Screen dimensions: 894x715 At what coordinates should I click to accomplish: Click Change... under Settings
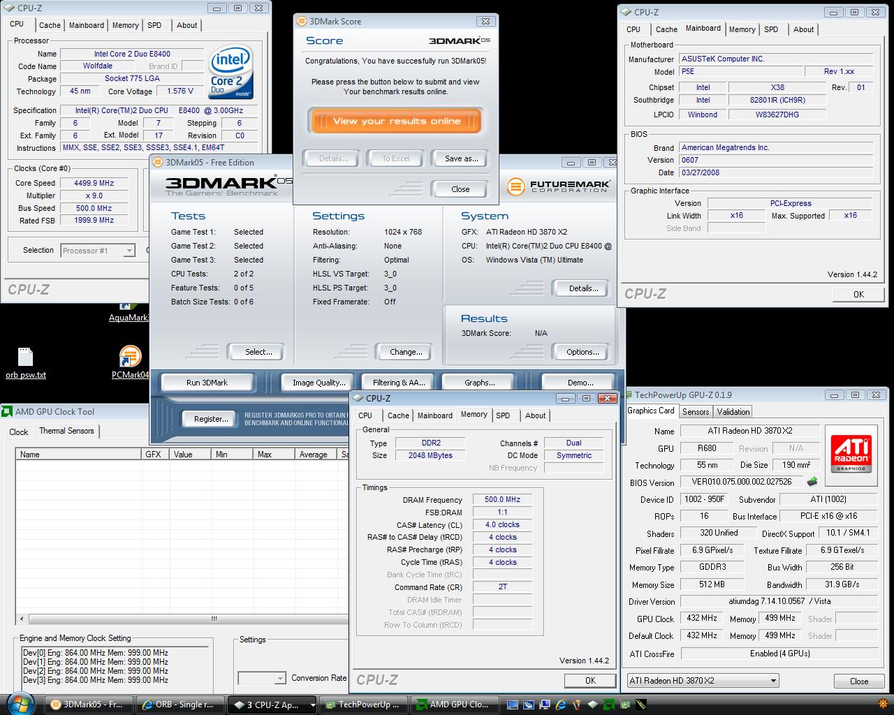pos(406,352)
